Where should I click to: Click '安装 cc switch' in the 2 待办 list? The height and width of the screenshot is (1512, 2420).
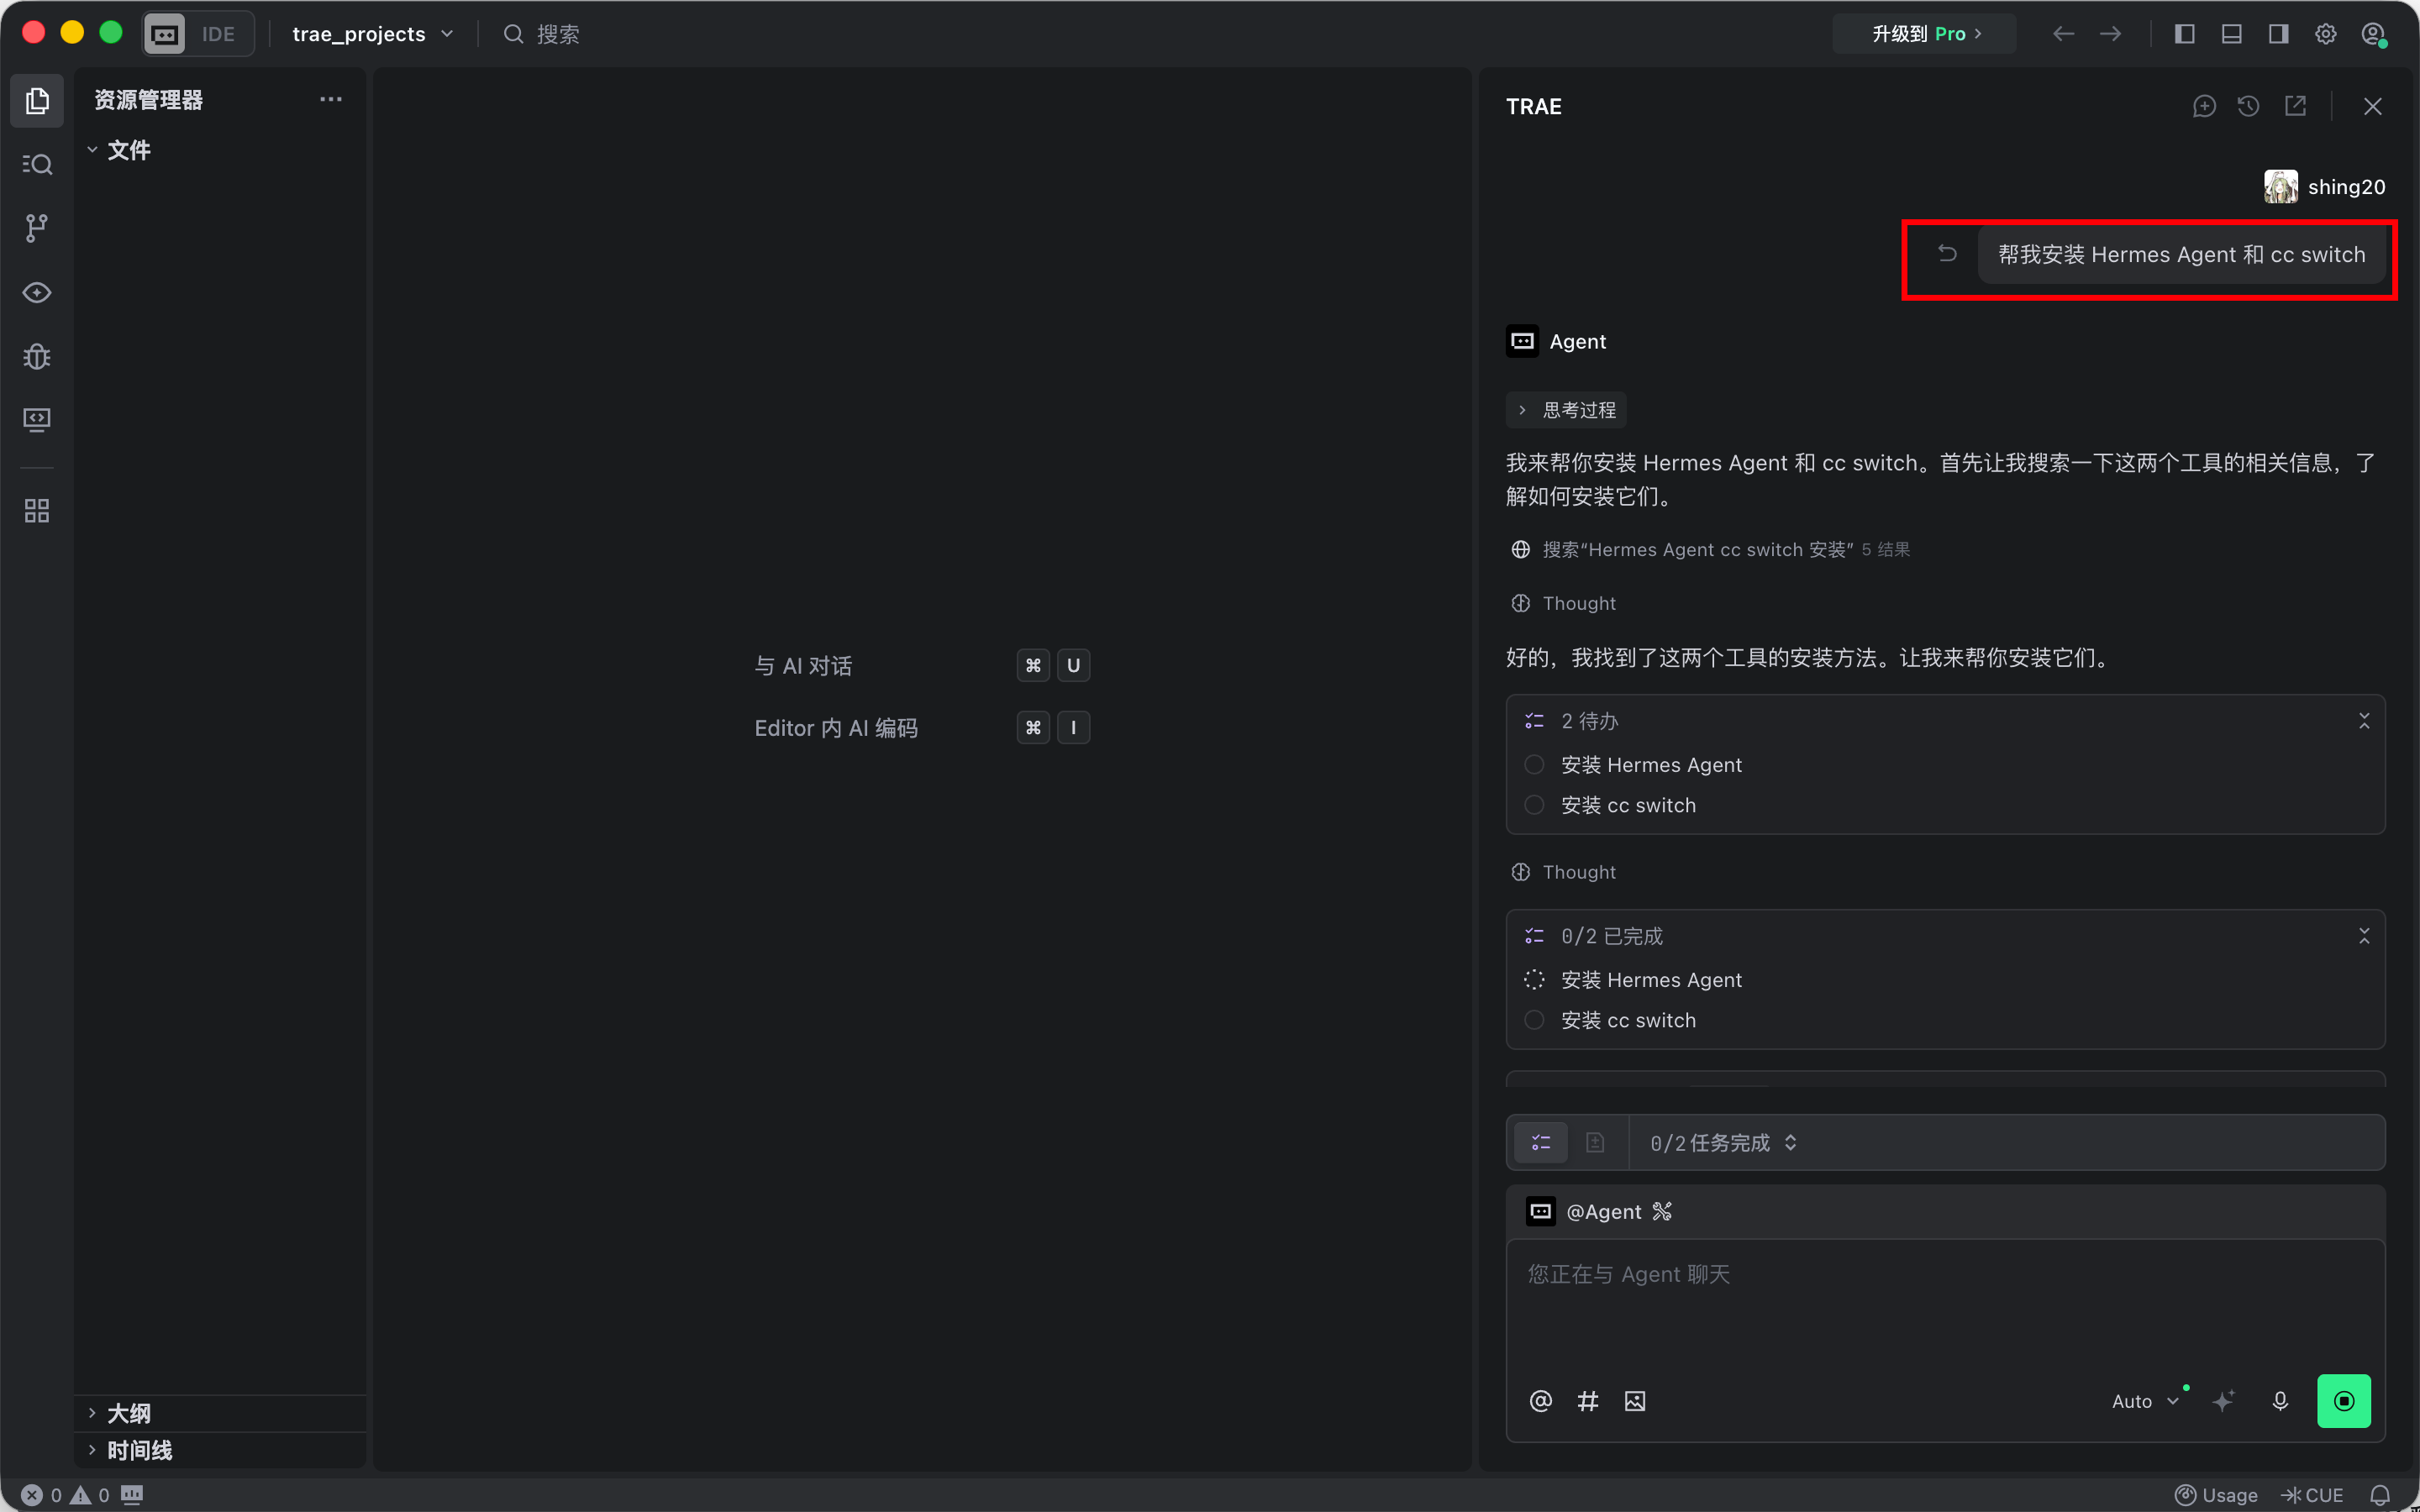pos(1628,805)
